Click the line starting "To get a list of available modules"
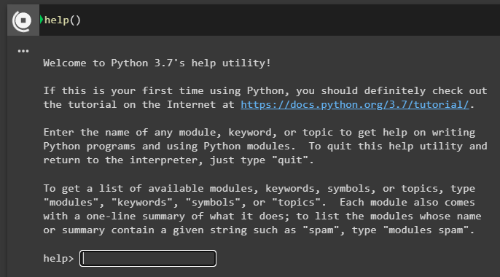The image size is (500, 277). pyautogui.click(x=259, y=188)
